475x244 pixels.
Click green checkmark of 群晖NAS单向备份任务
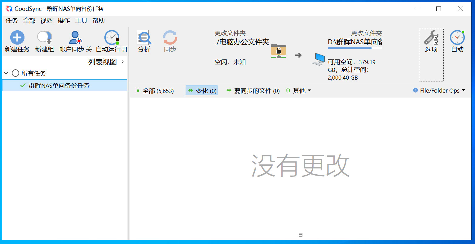(23, 85)
